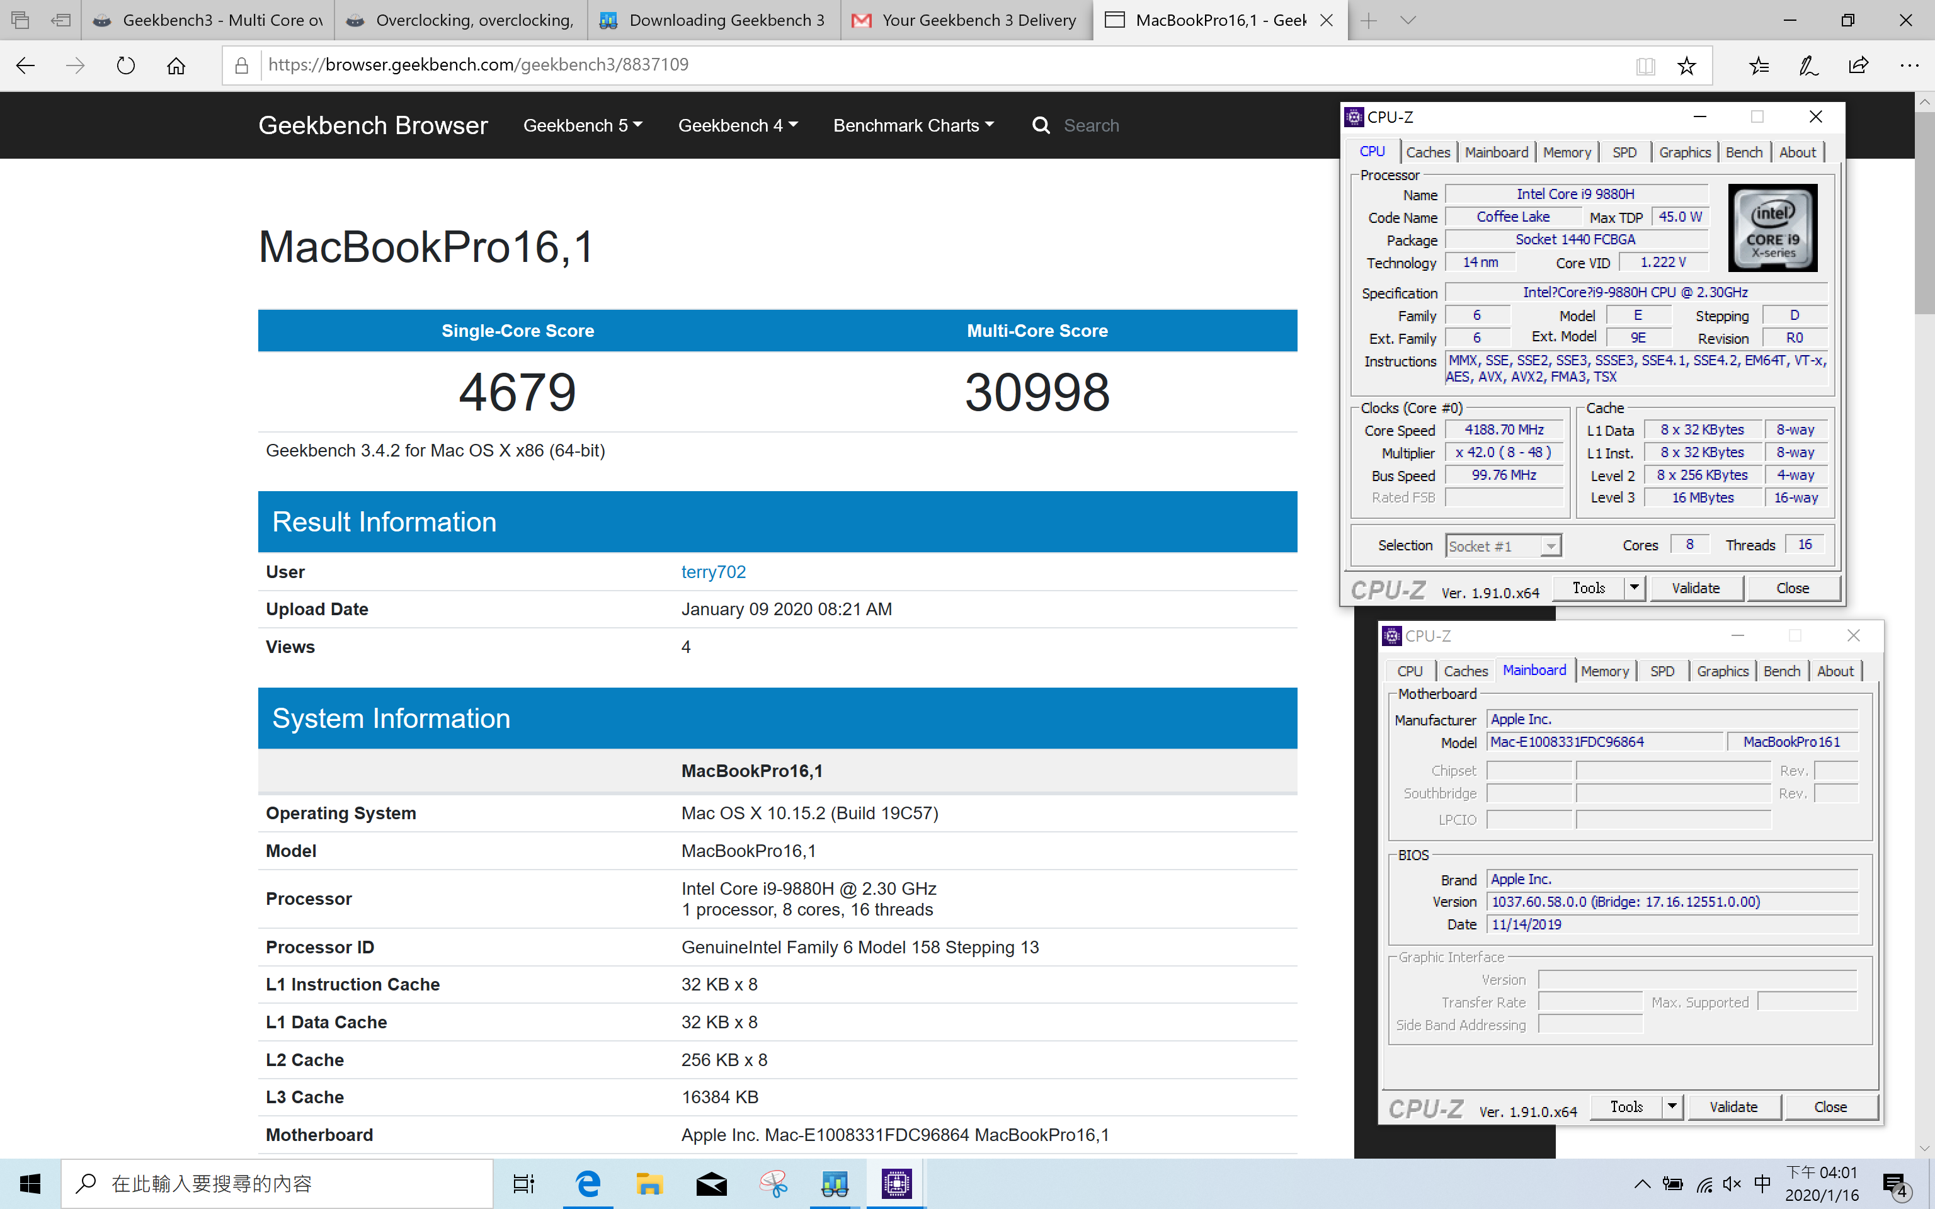Open Windows Start menu
The height and width of the screenshot is (1209, 1935).
(x=30, y=1183)
